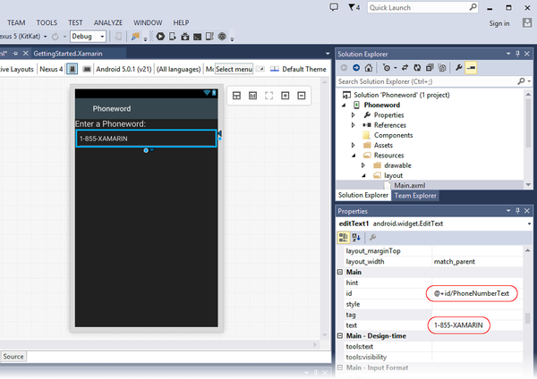Image resolution: width=537 pixels, height=379 pixels.
Task: Expand the References node
Action: coord(354,125)
